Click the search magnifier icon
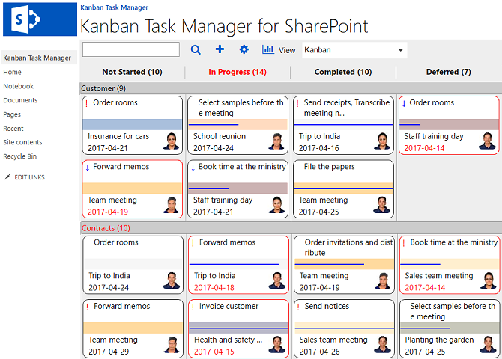 pyautogui.click(x=196, y=50)
